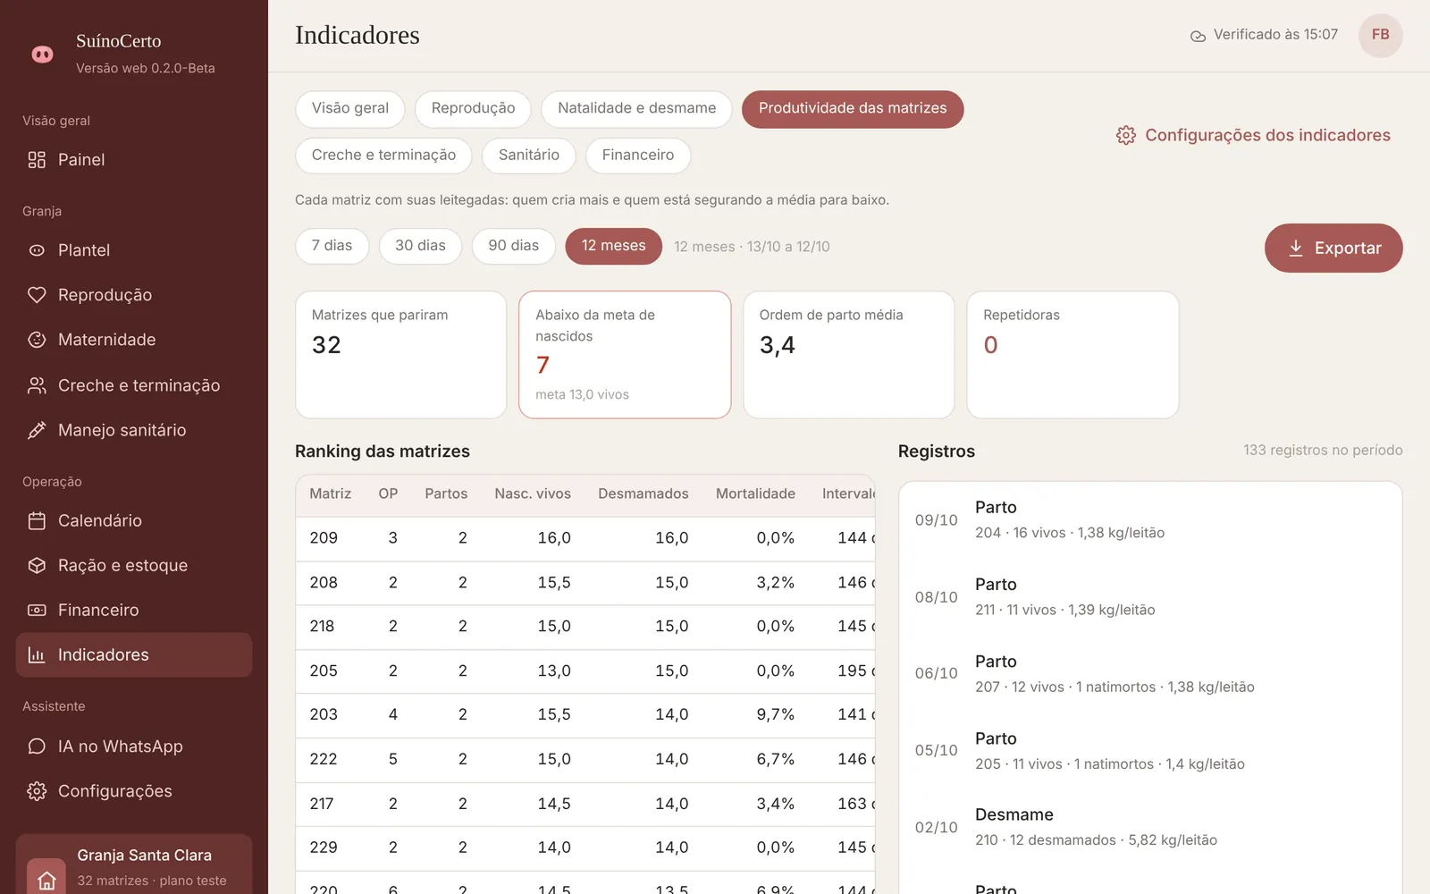Click the Painel grid icon

(x=37, y=160)
